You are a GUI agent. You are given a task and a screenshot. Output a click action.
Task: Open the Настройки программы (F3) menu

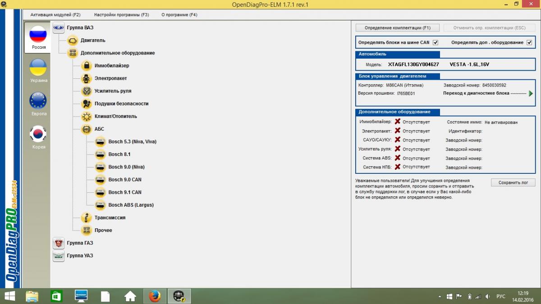[x=122, y=15]
